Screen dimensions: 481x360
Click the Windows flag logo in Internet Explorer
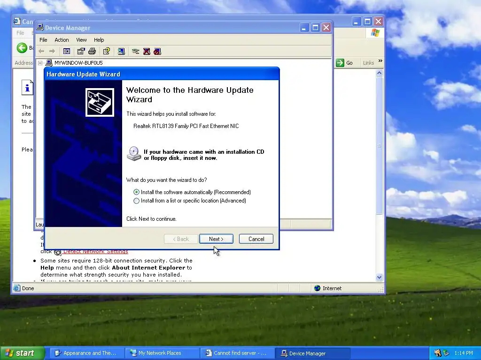[375, 32]
